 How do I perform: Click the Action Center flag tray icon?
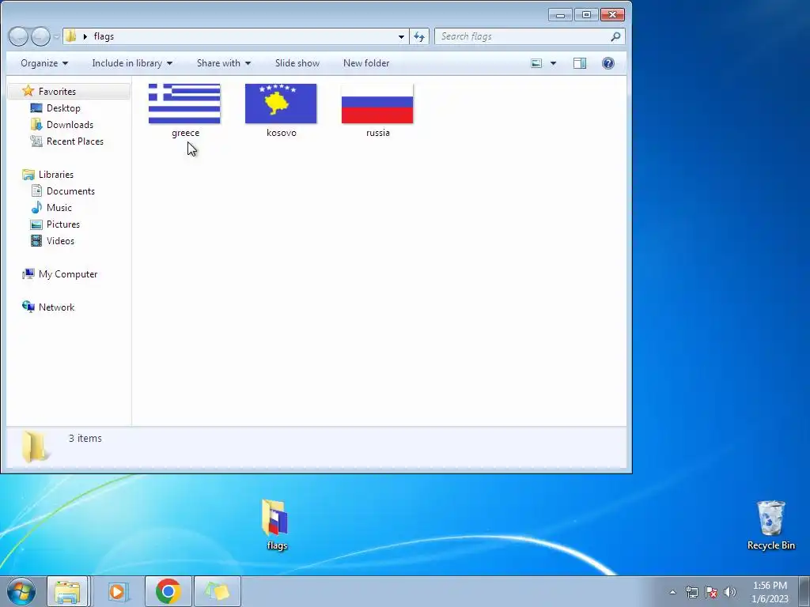click(x=711, y=592)
